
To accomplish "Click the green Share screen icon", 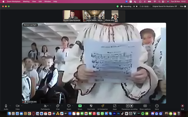I will tap(80, 106).
